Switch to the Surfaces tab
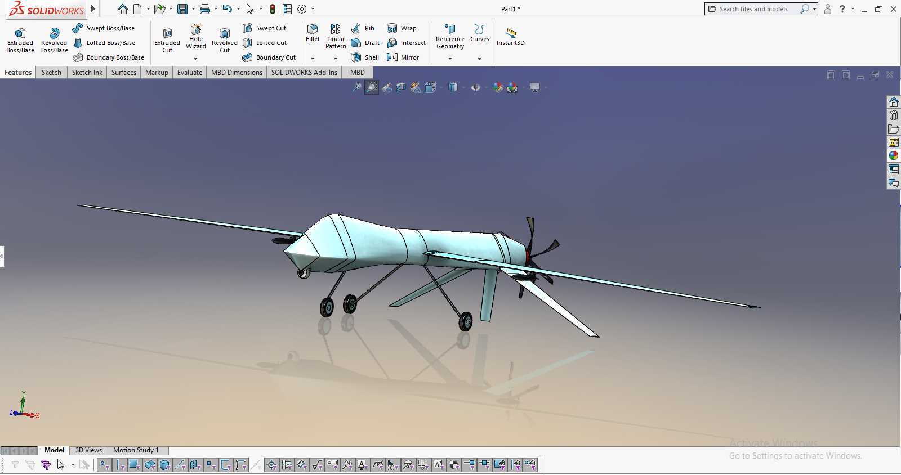901x475 pixels. [124, 73]
